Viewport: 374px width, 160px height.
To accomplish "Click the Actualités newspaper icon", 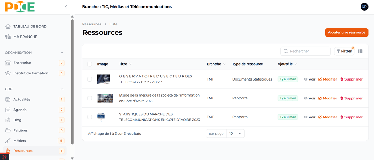I will 8,99.
